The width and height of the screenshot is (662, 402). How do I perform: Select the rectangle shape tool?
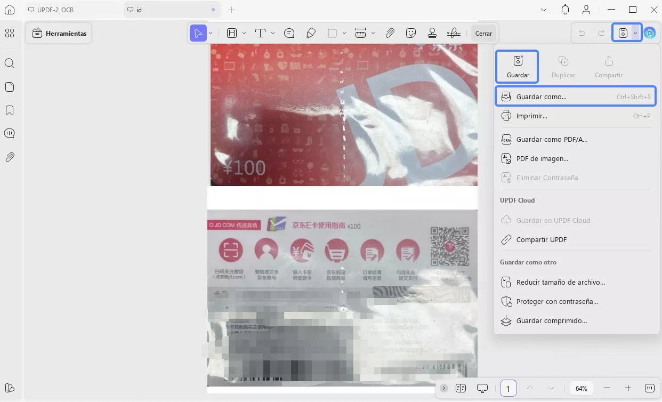pyautogui.click(x=332, y=33)
